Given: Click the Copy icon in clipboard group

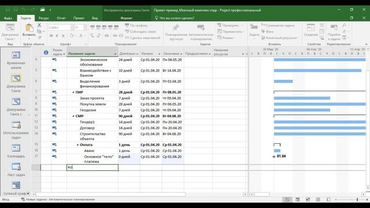Looking at the screenshot, I should (x=39, y=31).
